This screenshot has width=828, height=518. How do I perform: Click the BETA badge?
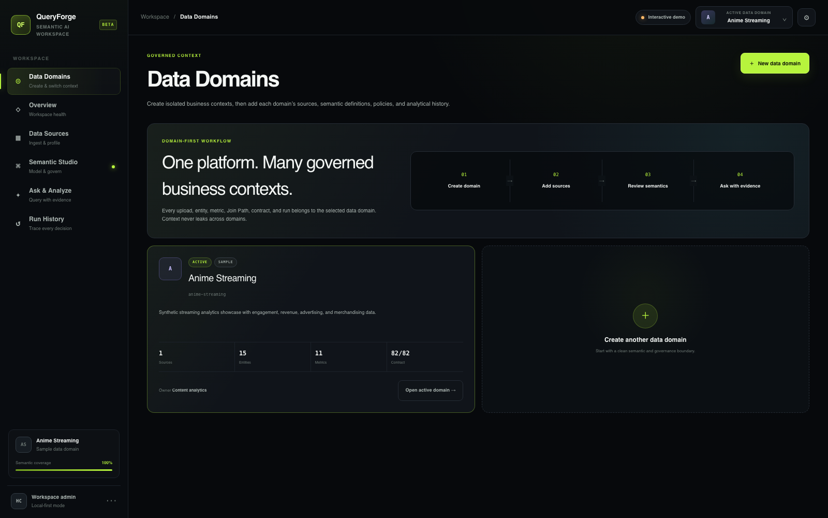[x=108, y=25]
